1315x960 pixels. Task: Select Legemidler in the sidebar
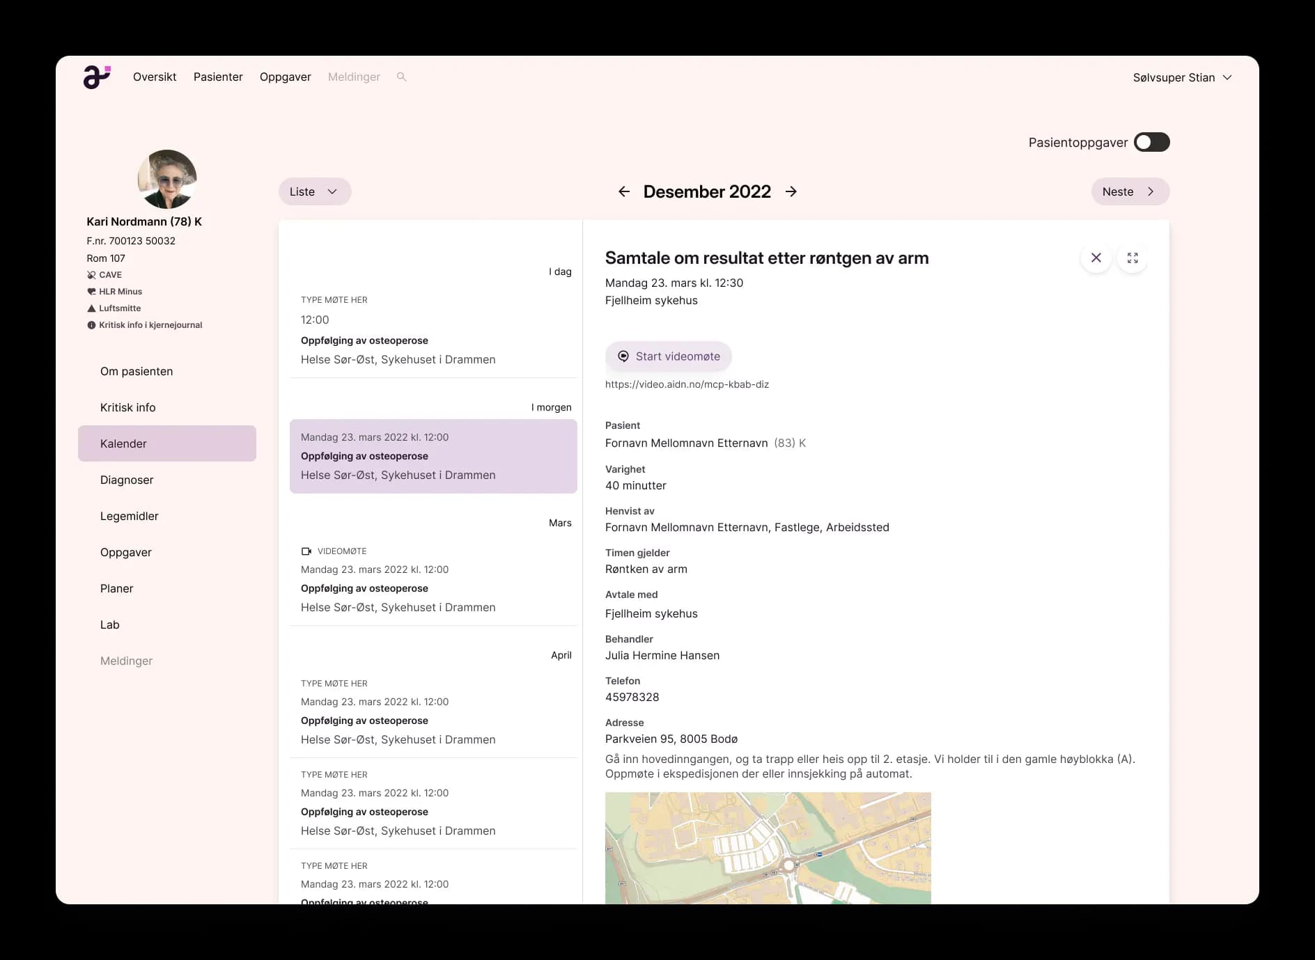[x=167, y=516]
